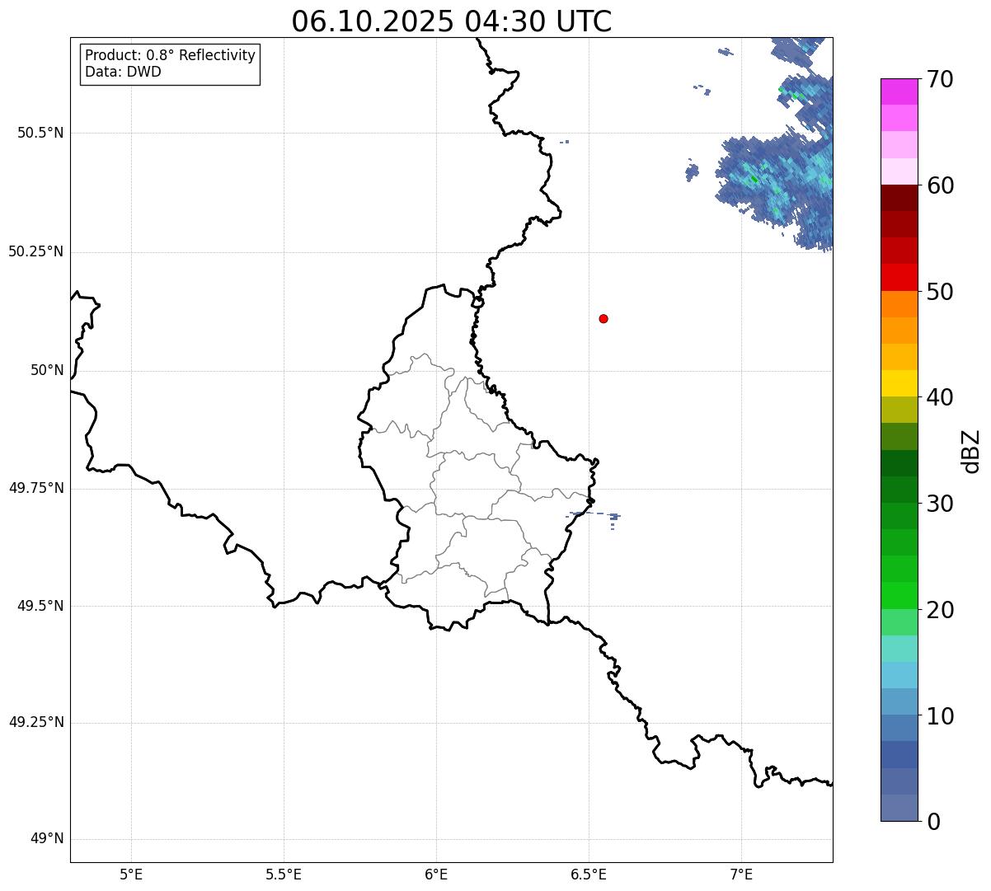The height and width of the screenshot is (891, 991).
Task: Select the 'Product: 0.8° Reflectivity' label
Action: point(171,55)
